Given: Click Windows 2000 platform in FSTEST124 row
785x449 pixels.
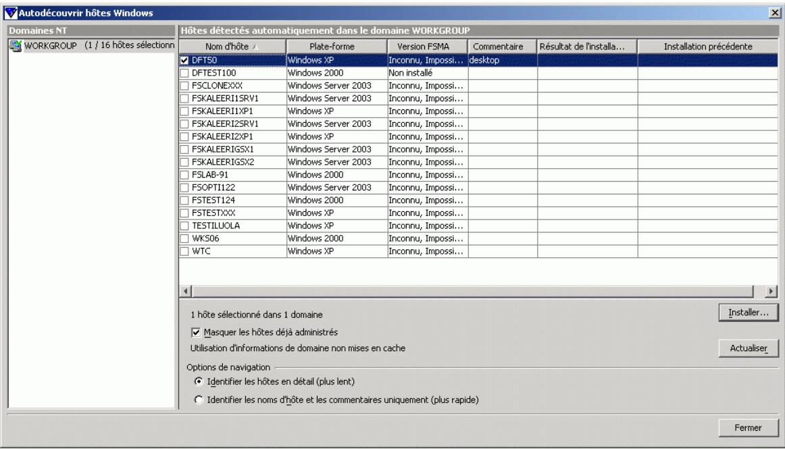Looking at the screenshot, I should 337,201.
